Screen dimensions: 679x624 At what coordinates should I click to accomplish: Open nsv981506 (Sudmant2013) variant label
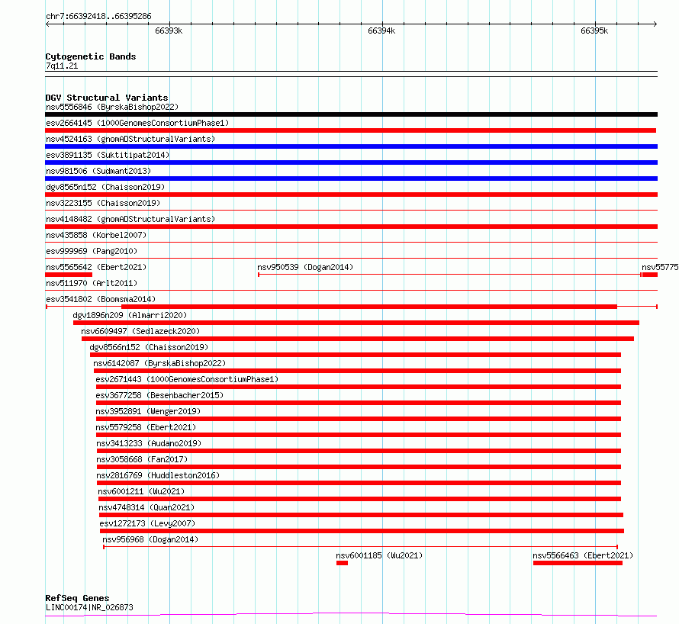(98, 171)
